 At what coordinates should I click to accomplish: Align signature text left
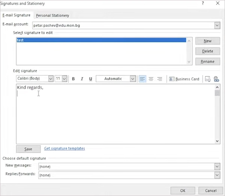[x=142, y=79]
